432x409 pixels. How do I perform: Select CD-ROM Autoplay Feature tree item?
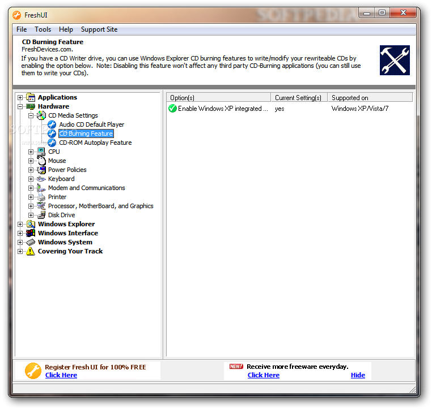95,143
